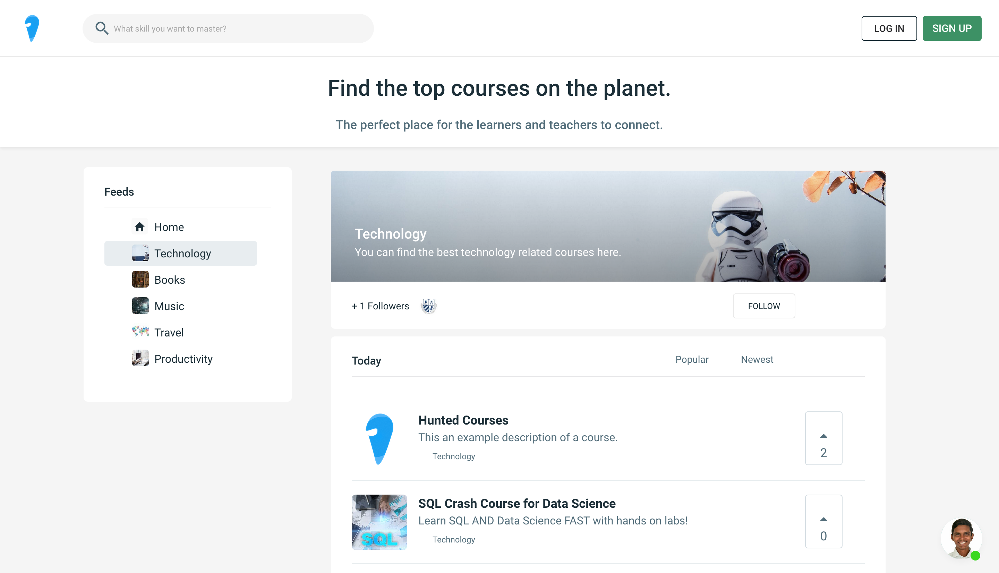Image resolution: width=999 pixels, height=573 pixels.
Task: Click the '+ 1 Followers' text
Action: pyautogui.click(x=380, y=306)
